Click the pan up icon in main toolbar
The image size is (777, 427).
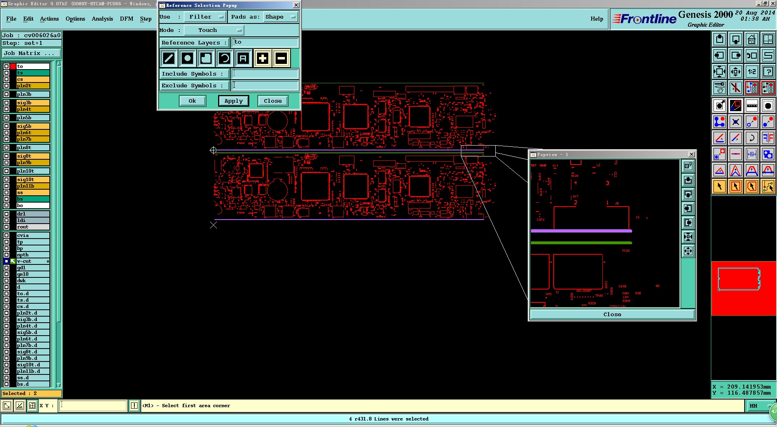coord(720,39)
